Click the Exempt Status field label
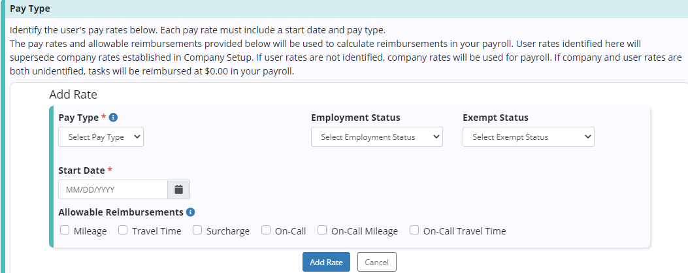 (495, 118)
